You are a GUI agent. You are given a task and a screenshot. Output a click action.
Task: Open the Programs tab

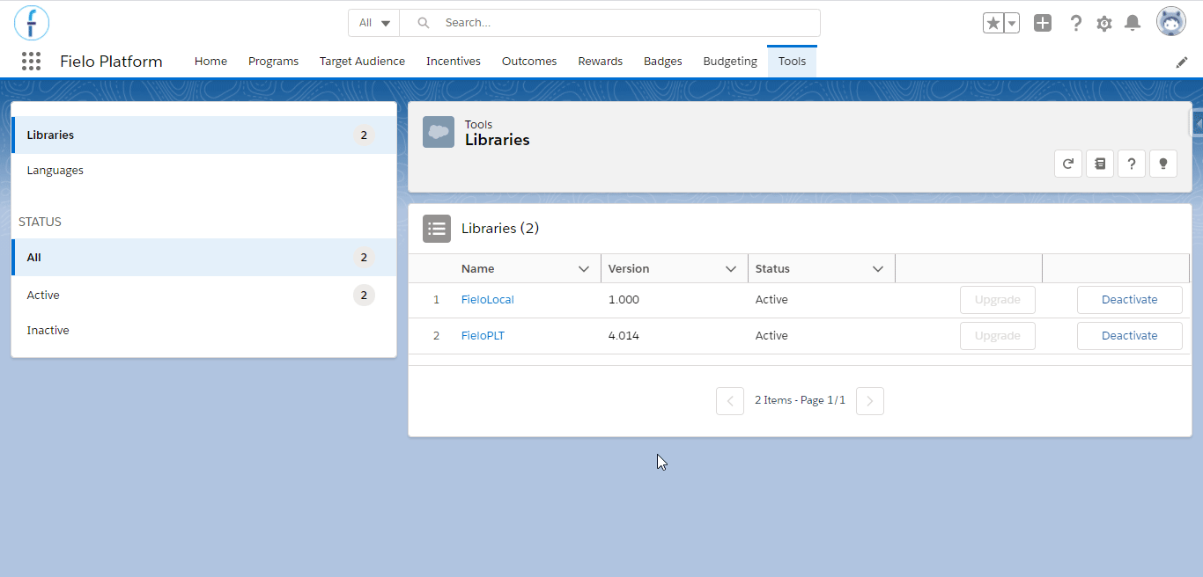[273, 62]
